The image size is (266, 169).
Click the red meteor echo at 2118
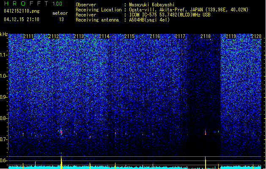pos(206,132)
